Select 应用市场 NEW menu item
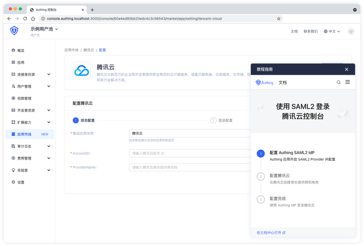364x246 pixels. [x=30, y=134]
